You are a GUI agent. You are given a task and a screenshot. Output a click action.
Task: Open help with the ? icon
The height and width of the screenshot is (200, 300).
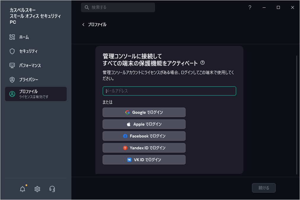(250, 7)
